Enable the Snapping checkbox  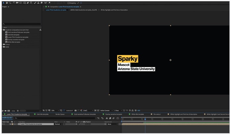point(69,3)
